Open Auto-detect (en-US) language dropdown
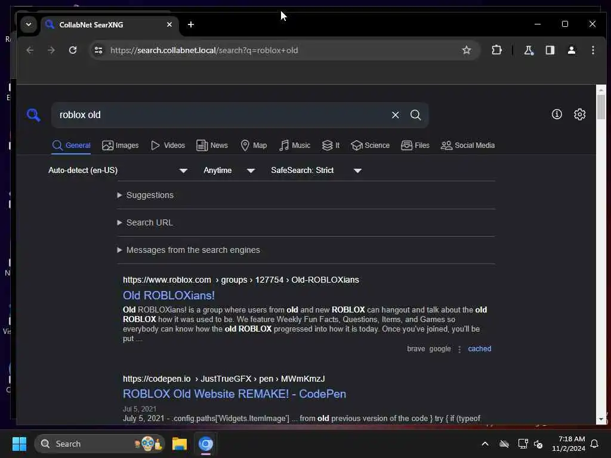Screen dimensions: 611x458 click(118, 171)
